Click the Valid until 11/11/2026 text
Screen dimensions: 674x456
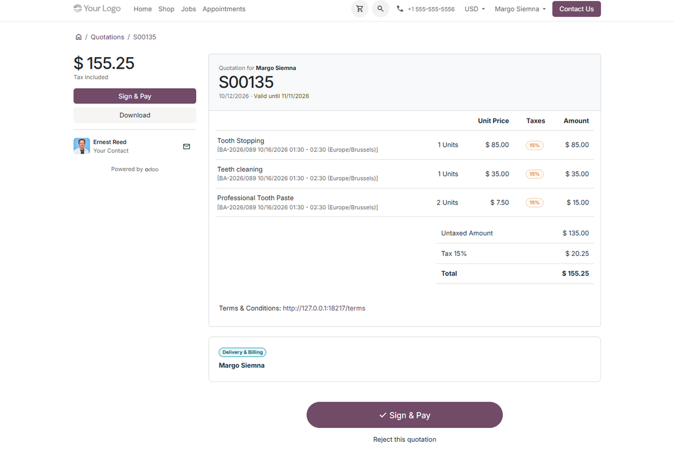281,96
